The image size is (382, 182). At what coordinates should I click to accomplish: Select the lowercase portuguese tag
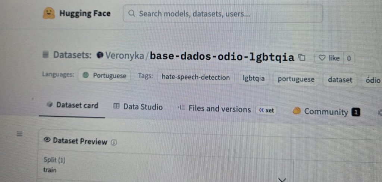click(296, 79)
